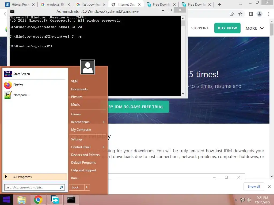Open the arrow next to Lock button

pos(87,187)
